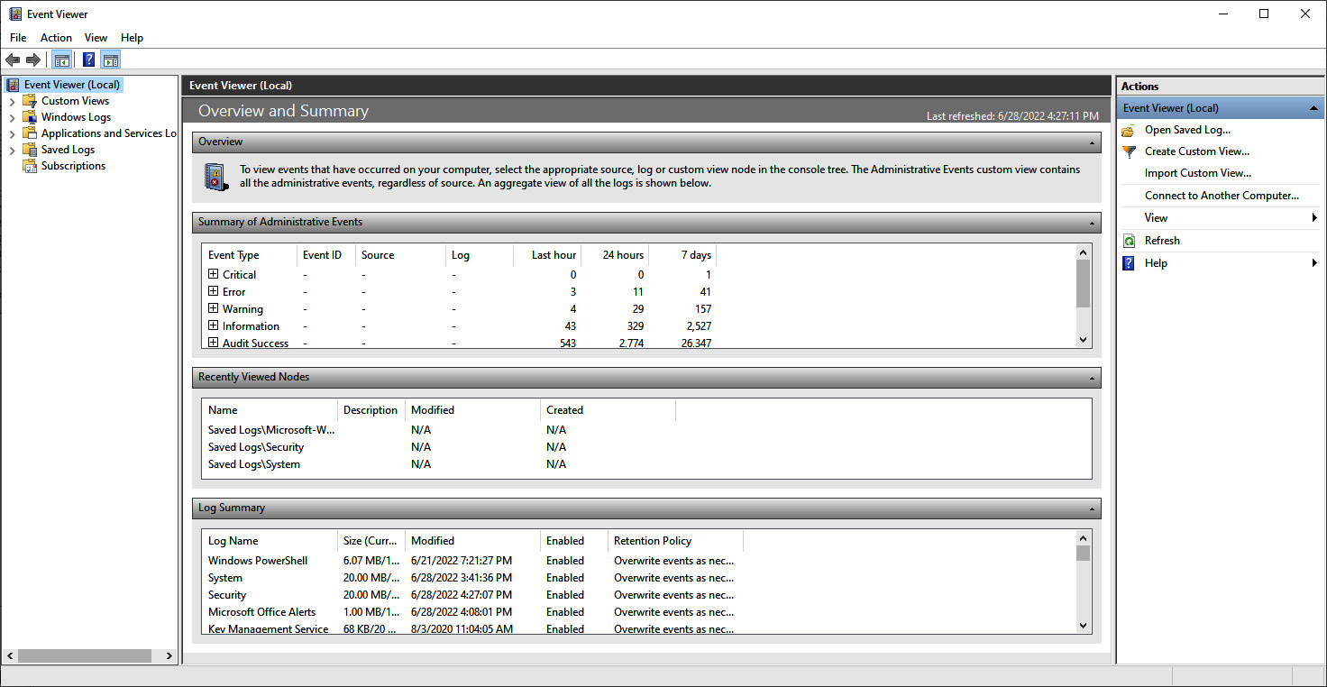Select Event Viewer (Local) root node
The width and height of the screenshot is (1327, 687).
click(71, 85)
